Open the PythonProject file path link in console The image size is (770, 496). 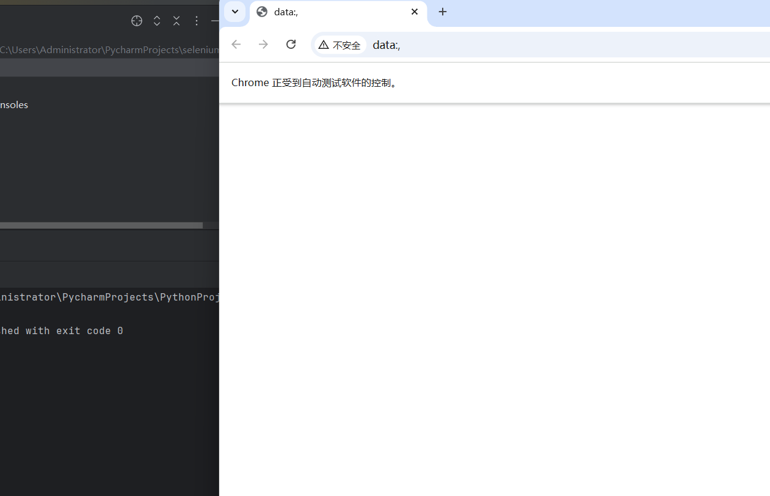(110, 297)
